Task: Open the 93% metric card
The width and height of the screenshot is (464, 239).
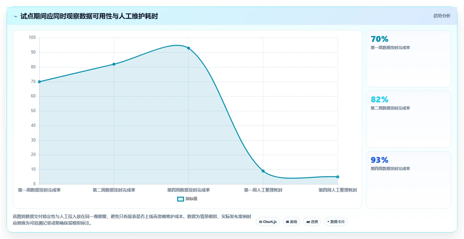Action: [x=409, y=179]
